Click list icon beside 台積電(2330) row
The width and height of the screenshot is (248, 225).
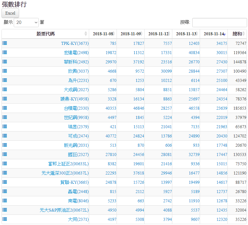pos(5,108)
